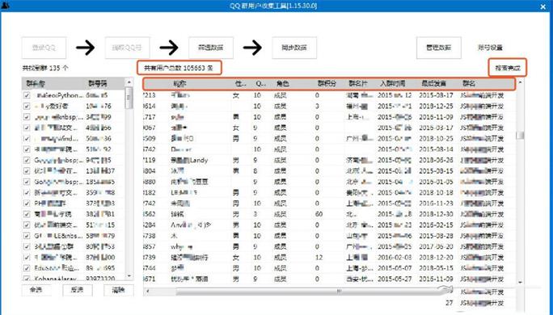
Task: Toggle checkbox of group number ending 00
Action: [x=27, y=257]
